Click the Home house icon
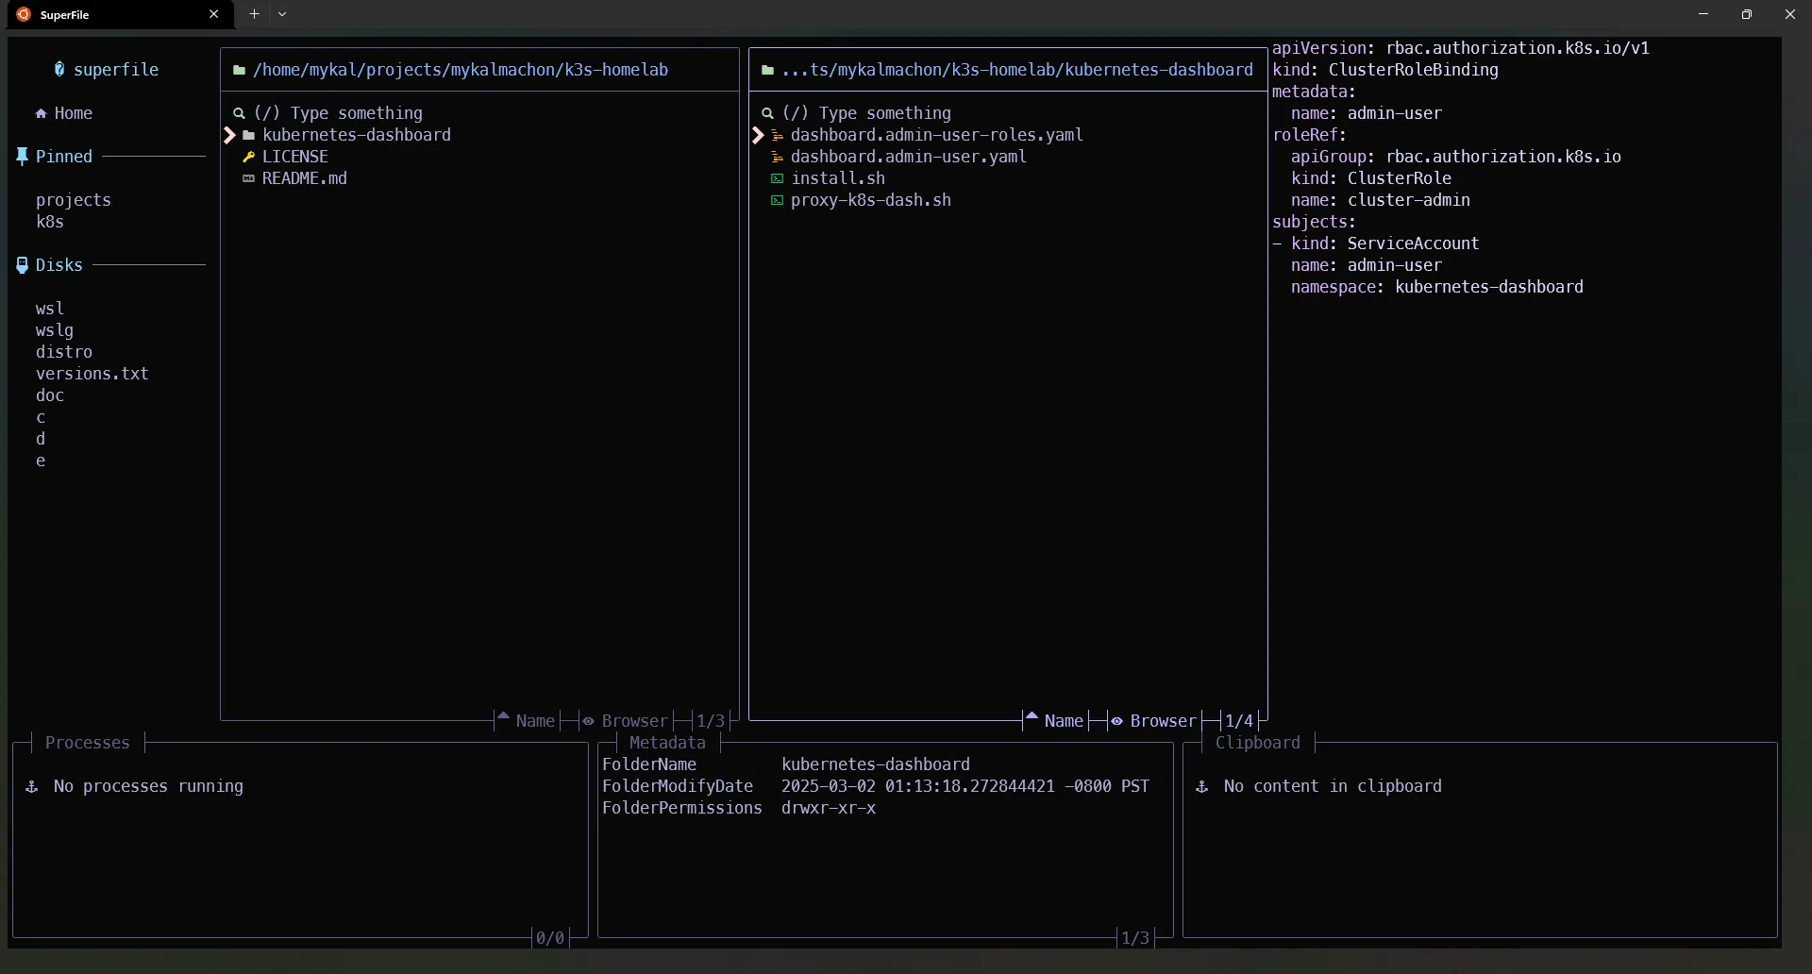 click(x=42, y=113)
